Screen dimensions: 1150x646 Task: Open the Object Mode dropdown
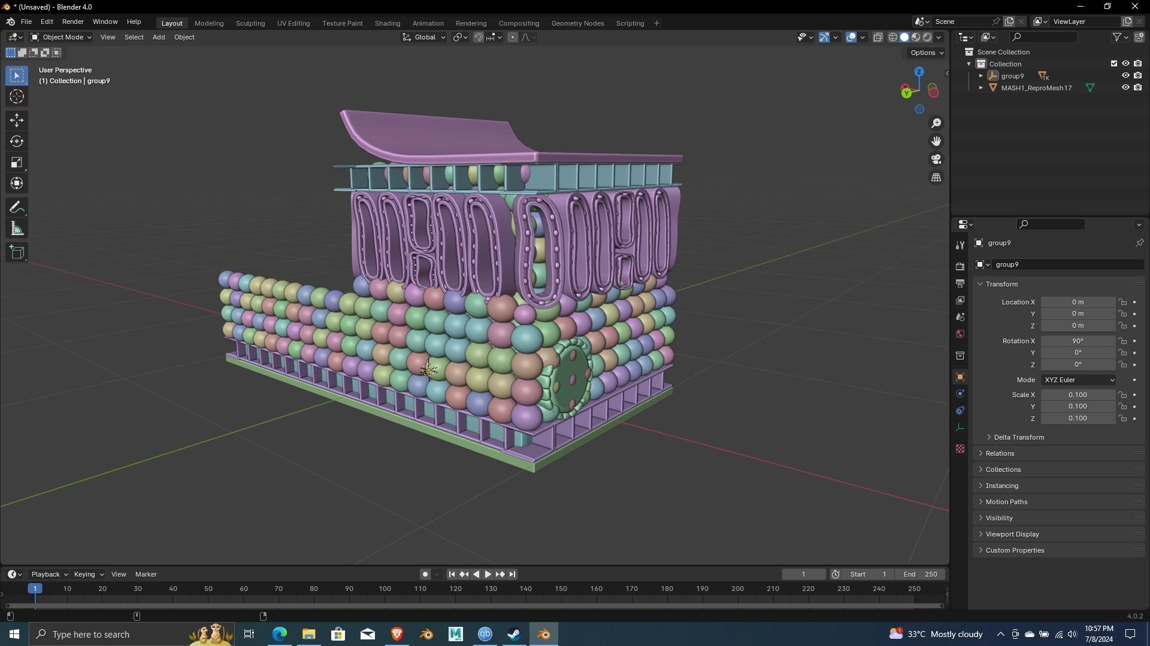tap(61, 37)
